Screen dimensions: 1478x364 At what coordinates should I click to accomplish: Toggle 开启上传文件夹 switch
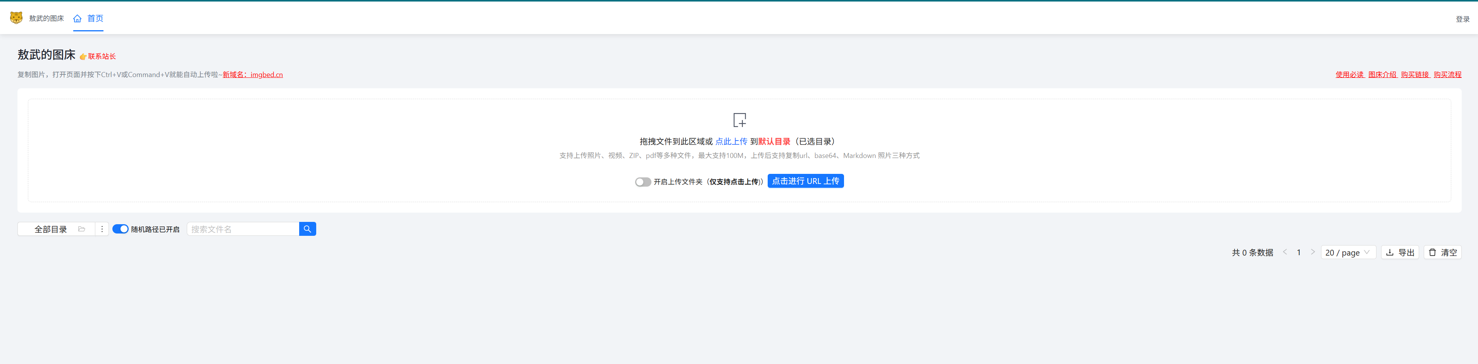click(x=643, y=182)
